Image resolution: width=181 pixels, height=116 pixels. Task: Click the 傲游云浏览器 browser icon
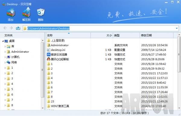(x=49, y=55)
